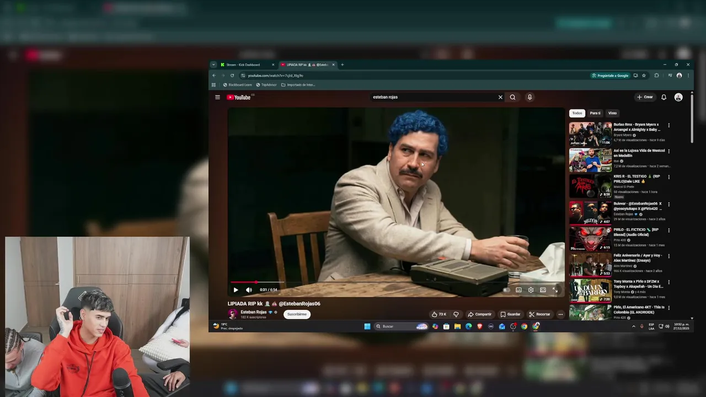The height and width of the screenshot is (397, 706).
Task: Click the Recortar clip button
Action: 539,314
